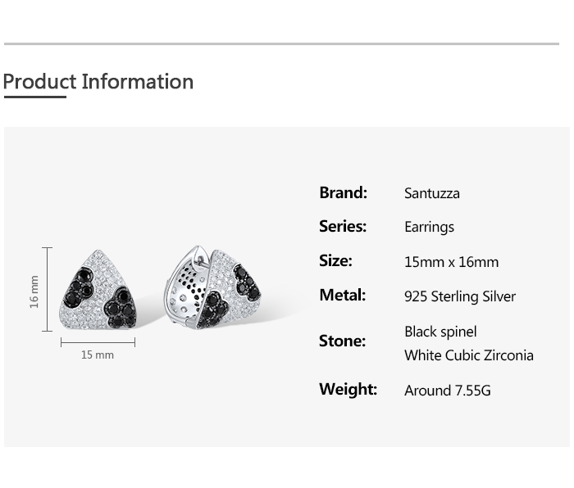This screenshot has width=574, height=488.
Task: Click the Black spinel stone text
Action: pyautogui.click(x=440, y=332)
